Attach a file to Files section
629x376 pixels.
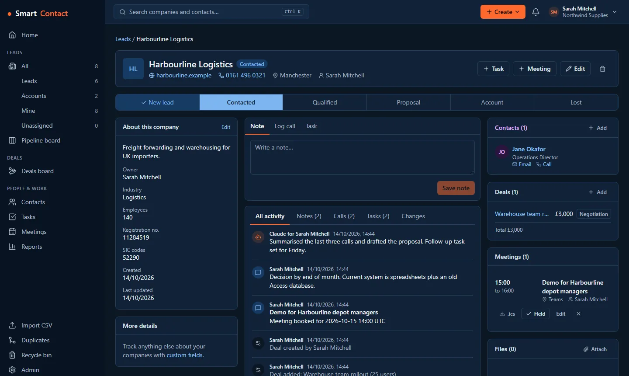coord(595,349)
